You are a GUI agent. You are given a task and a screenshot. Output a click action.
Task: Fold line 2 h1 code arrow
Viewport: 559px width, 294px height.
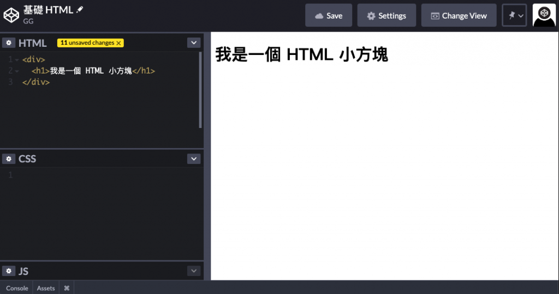[x=17, y=71]
